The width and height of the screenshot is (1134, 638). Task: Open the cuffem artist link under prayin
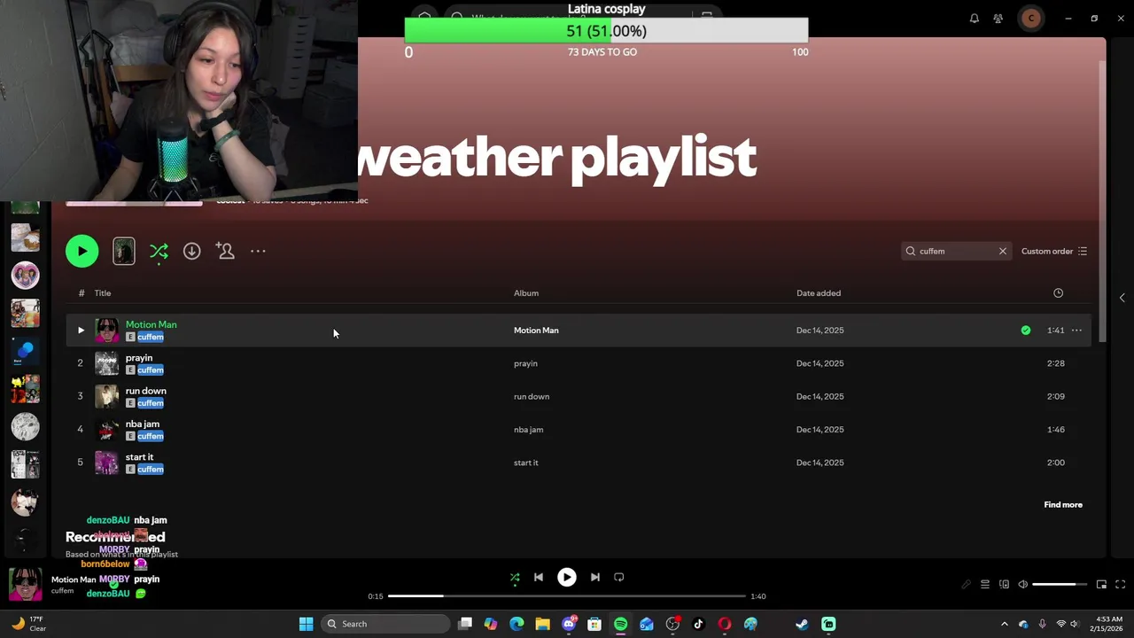151,370
